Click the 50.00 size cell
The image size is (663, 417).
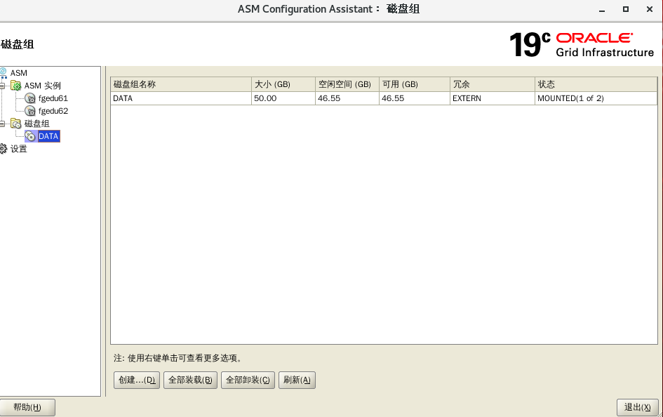283,98
